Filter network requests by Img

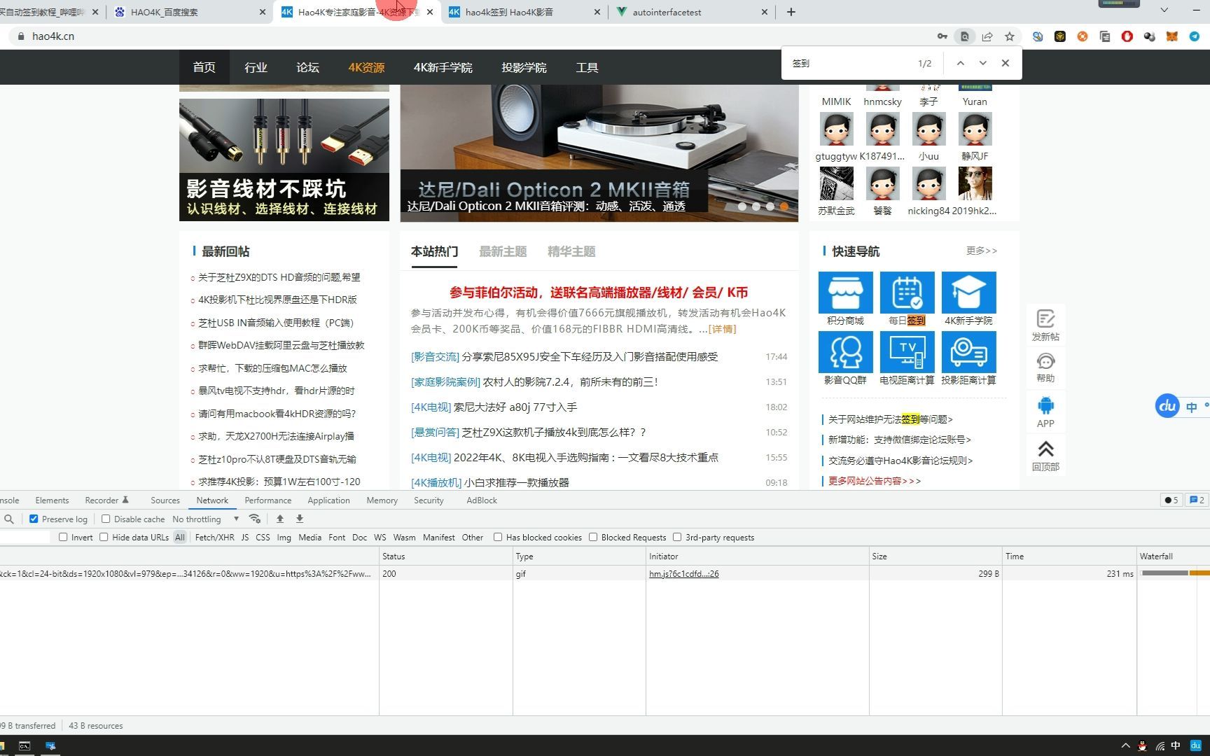tap(284, 537)
